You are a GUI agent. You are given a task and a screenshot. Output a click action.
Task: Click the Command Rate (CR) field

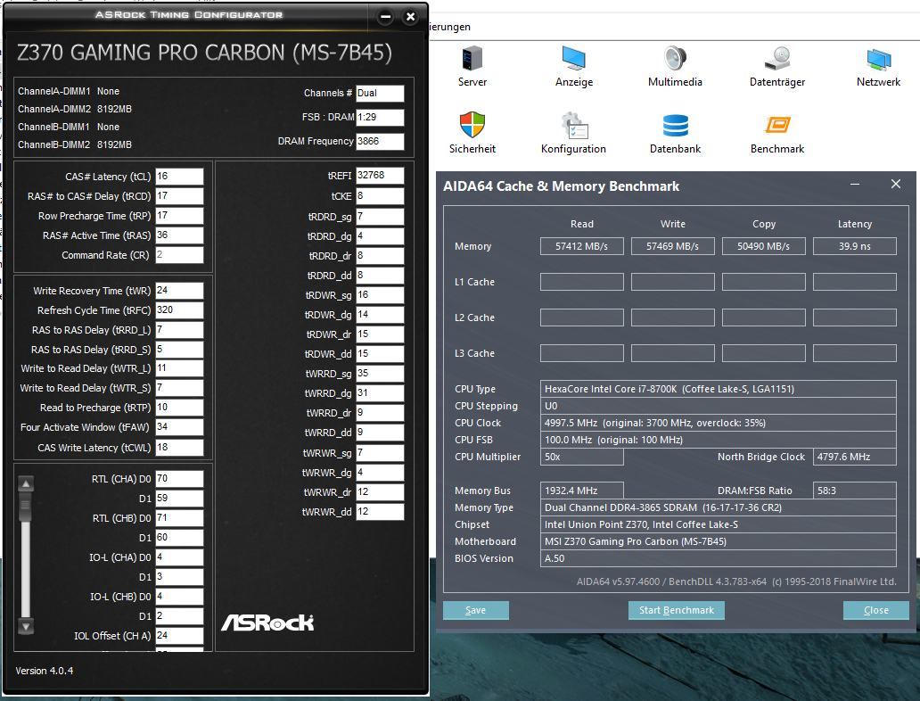click(179, 255)
